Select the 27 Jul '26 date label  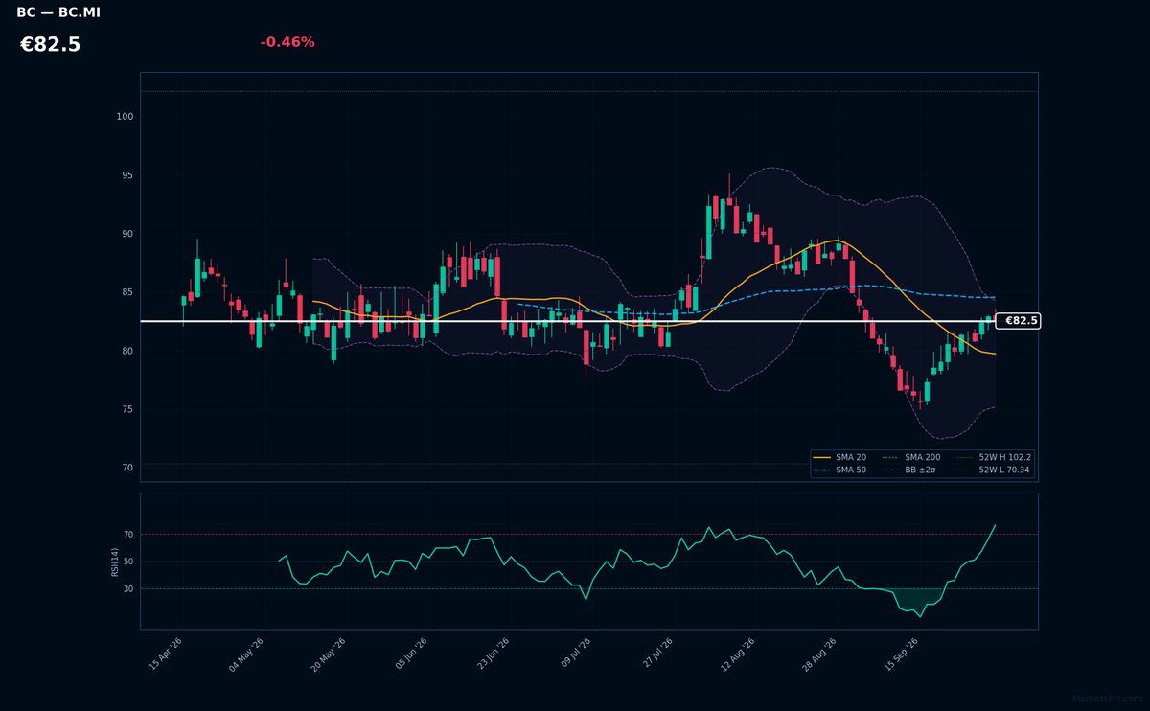659,654
